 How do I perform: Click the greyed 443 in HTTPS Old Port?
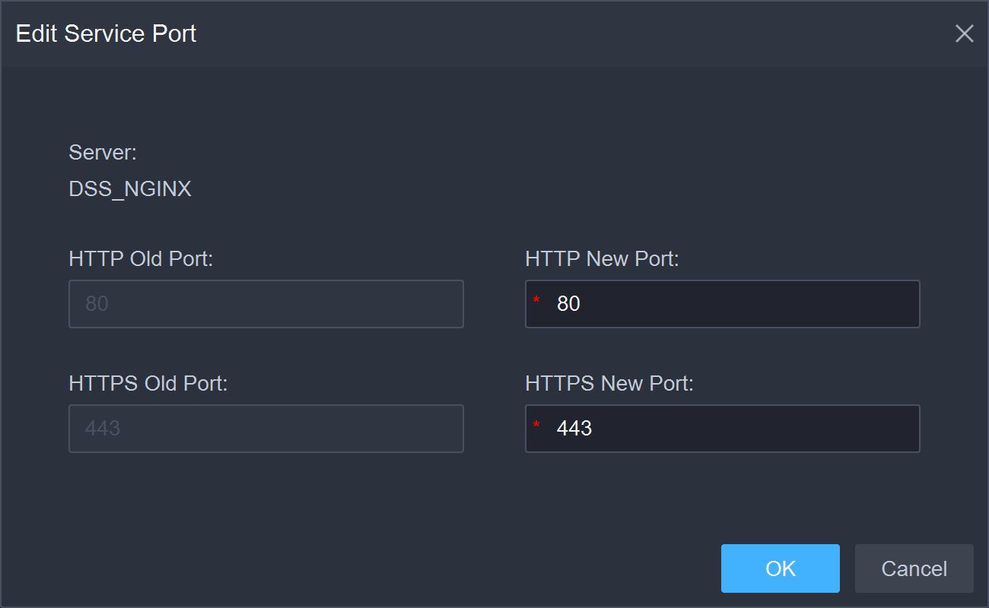click(x=103, y=429)
